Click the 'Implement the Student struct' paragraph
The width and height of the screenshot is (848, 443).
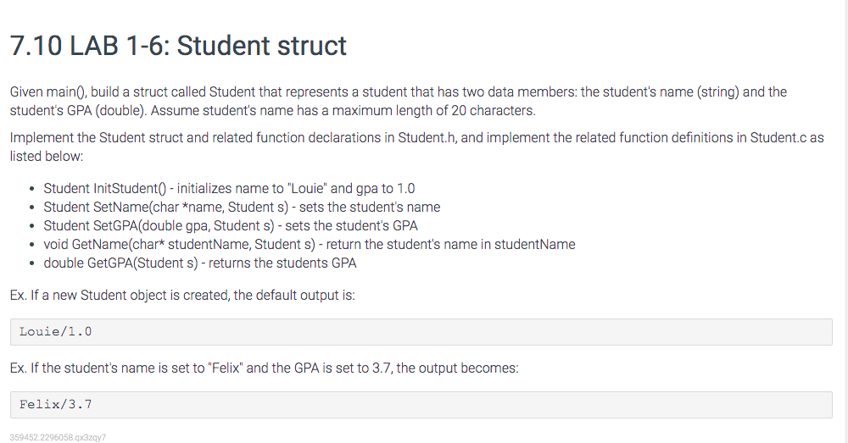(416, 147)
